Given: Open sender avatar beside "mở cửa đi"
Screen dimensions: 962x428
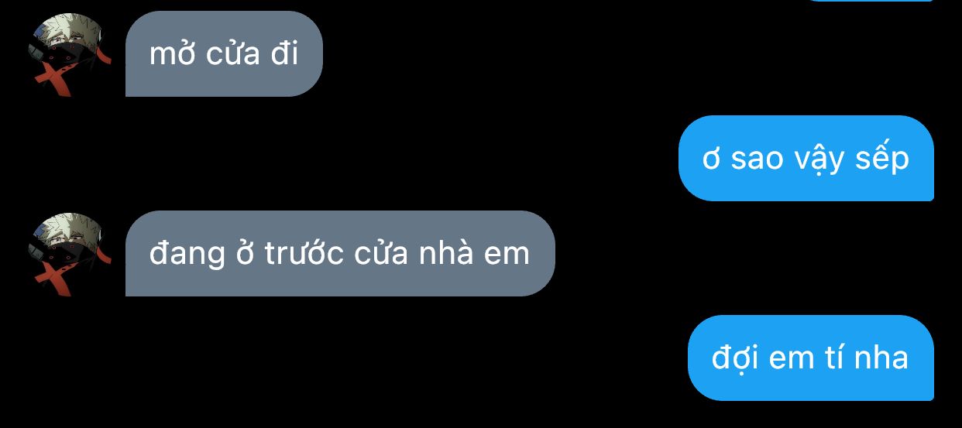Looking at the screenshot, I should tap(70, 54).
